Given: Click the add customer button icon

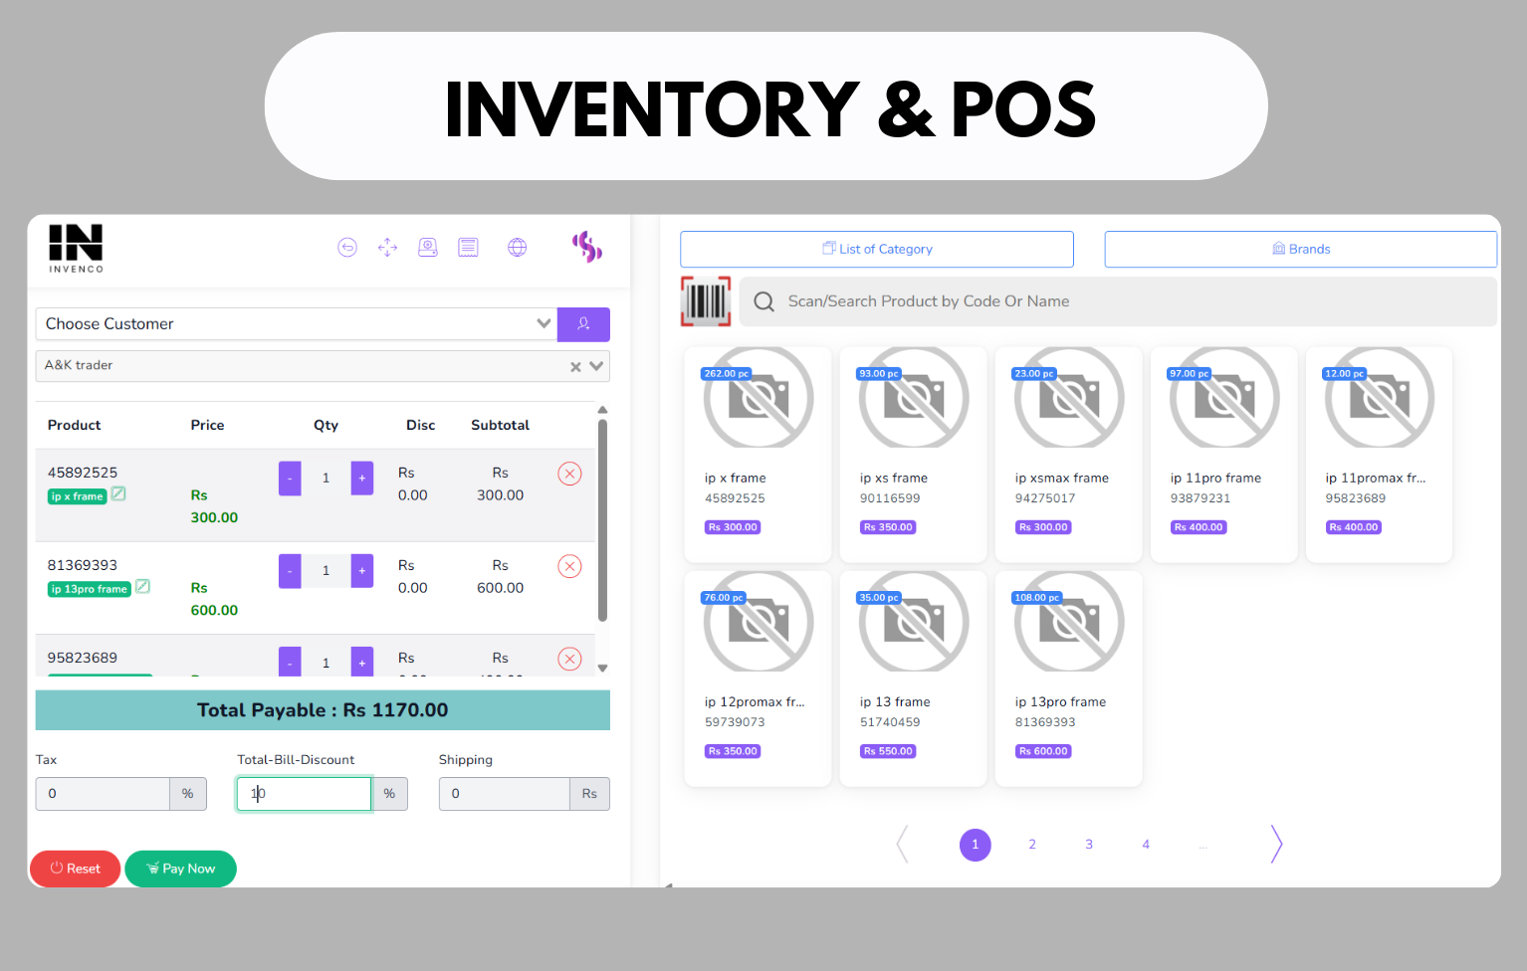Looking at the screenshot, I should click(x=583, y=324).
